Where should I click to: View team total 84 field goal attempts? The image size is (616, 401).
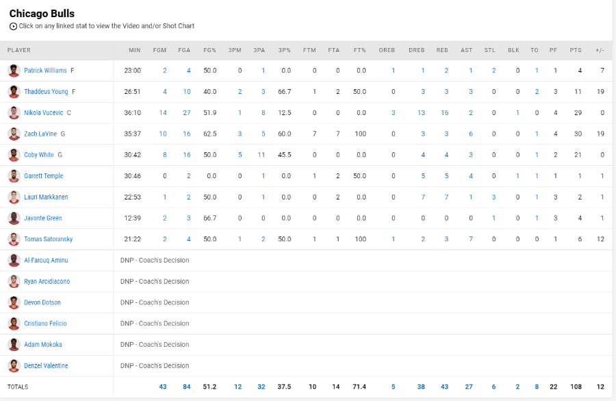click(x=187, y=387)
